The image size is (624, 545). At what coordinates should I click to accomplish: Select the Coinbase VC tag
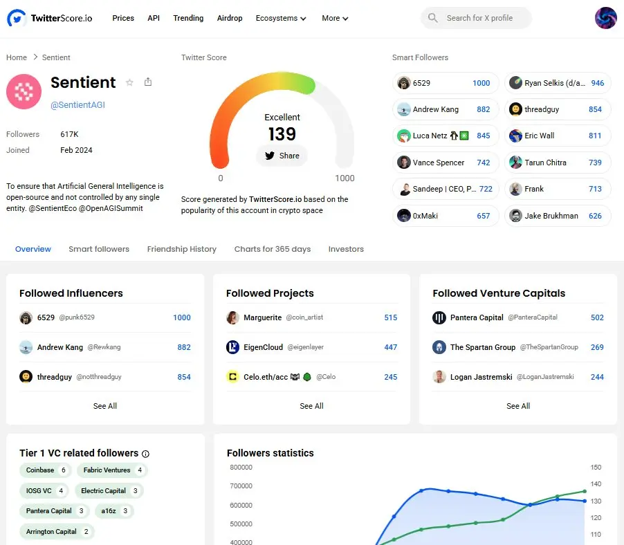point(46,470)
